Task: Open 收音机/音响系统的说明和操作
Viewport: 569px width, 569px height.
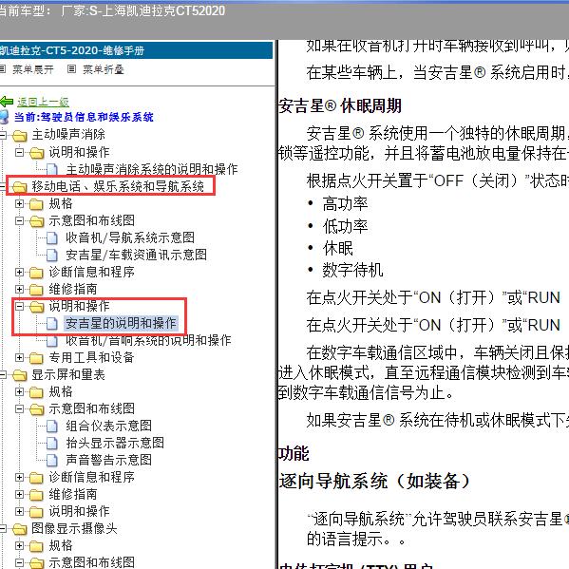Action: coord(148,340)
